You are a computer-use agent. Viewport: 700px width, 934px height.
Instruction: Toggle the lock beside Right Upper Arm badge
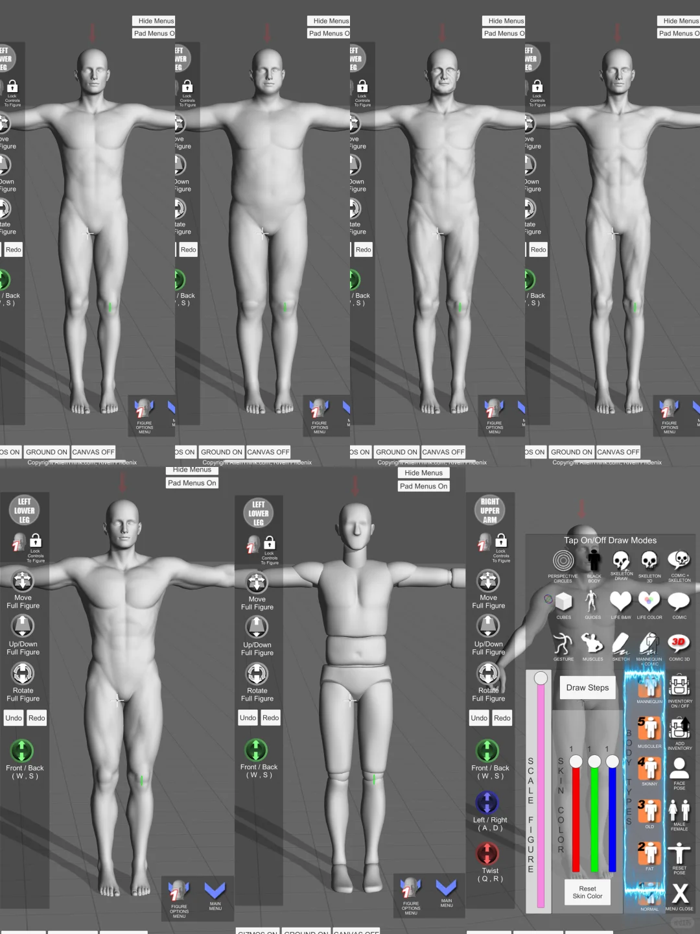(x=501, y=540)
